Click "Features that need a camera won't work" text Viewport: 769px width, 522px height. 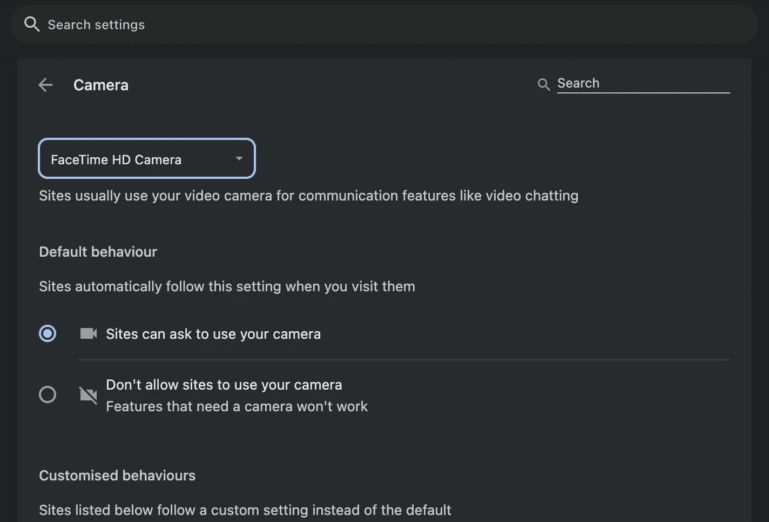(x=237, y=406)
